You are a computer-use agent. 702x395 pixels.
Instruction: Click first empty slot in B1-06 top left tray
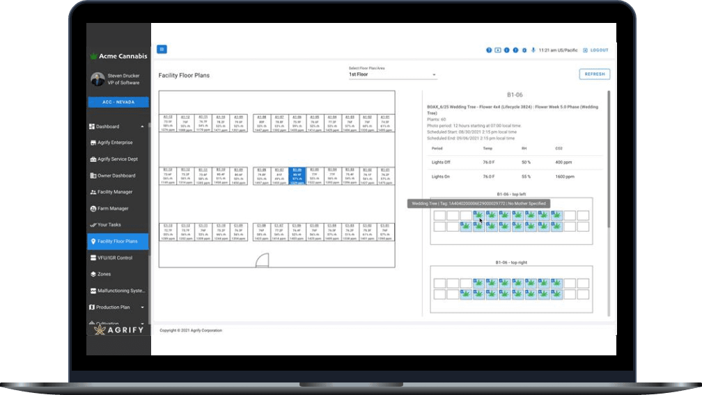(439, 216)
